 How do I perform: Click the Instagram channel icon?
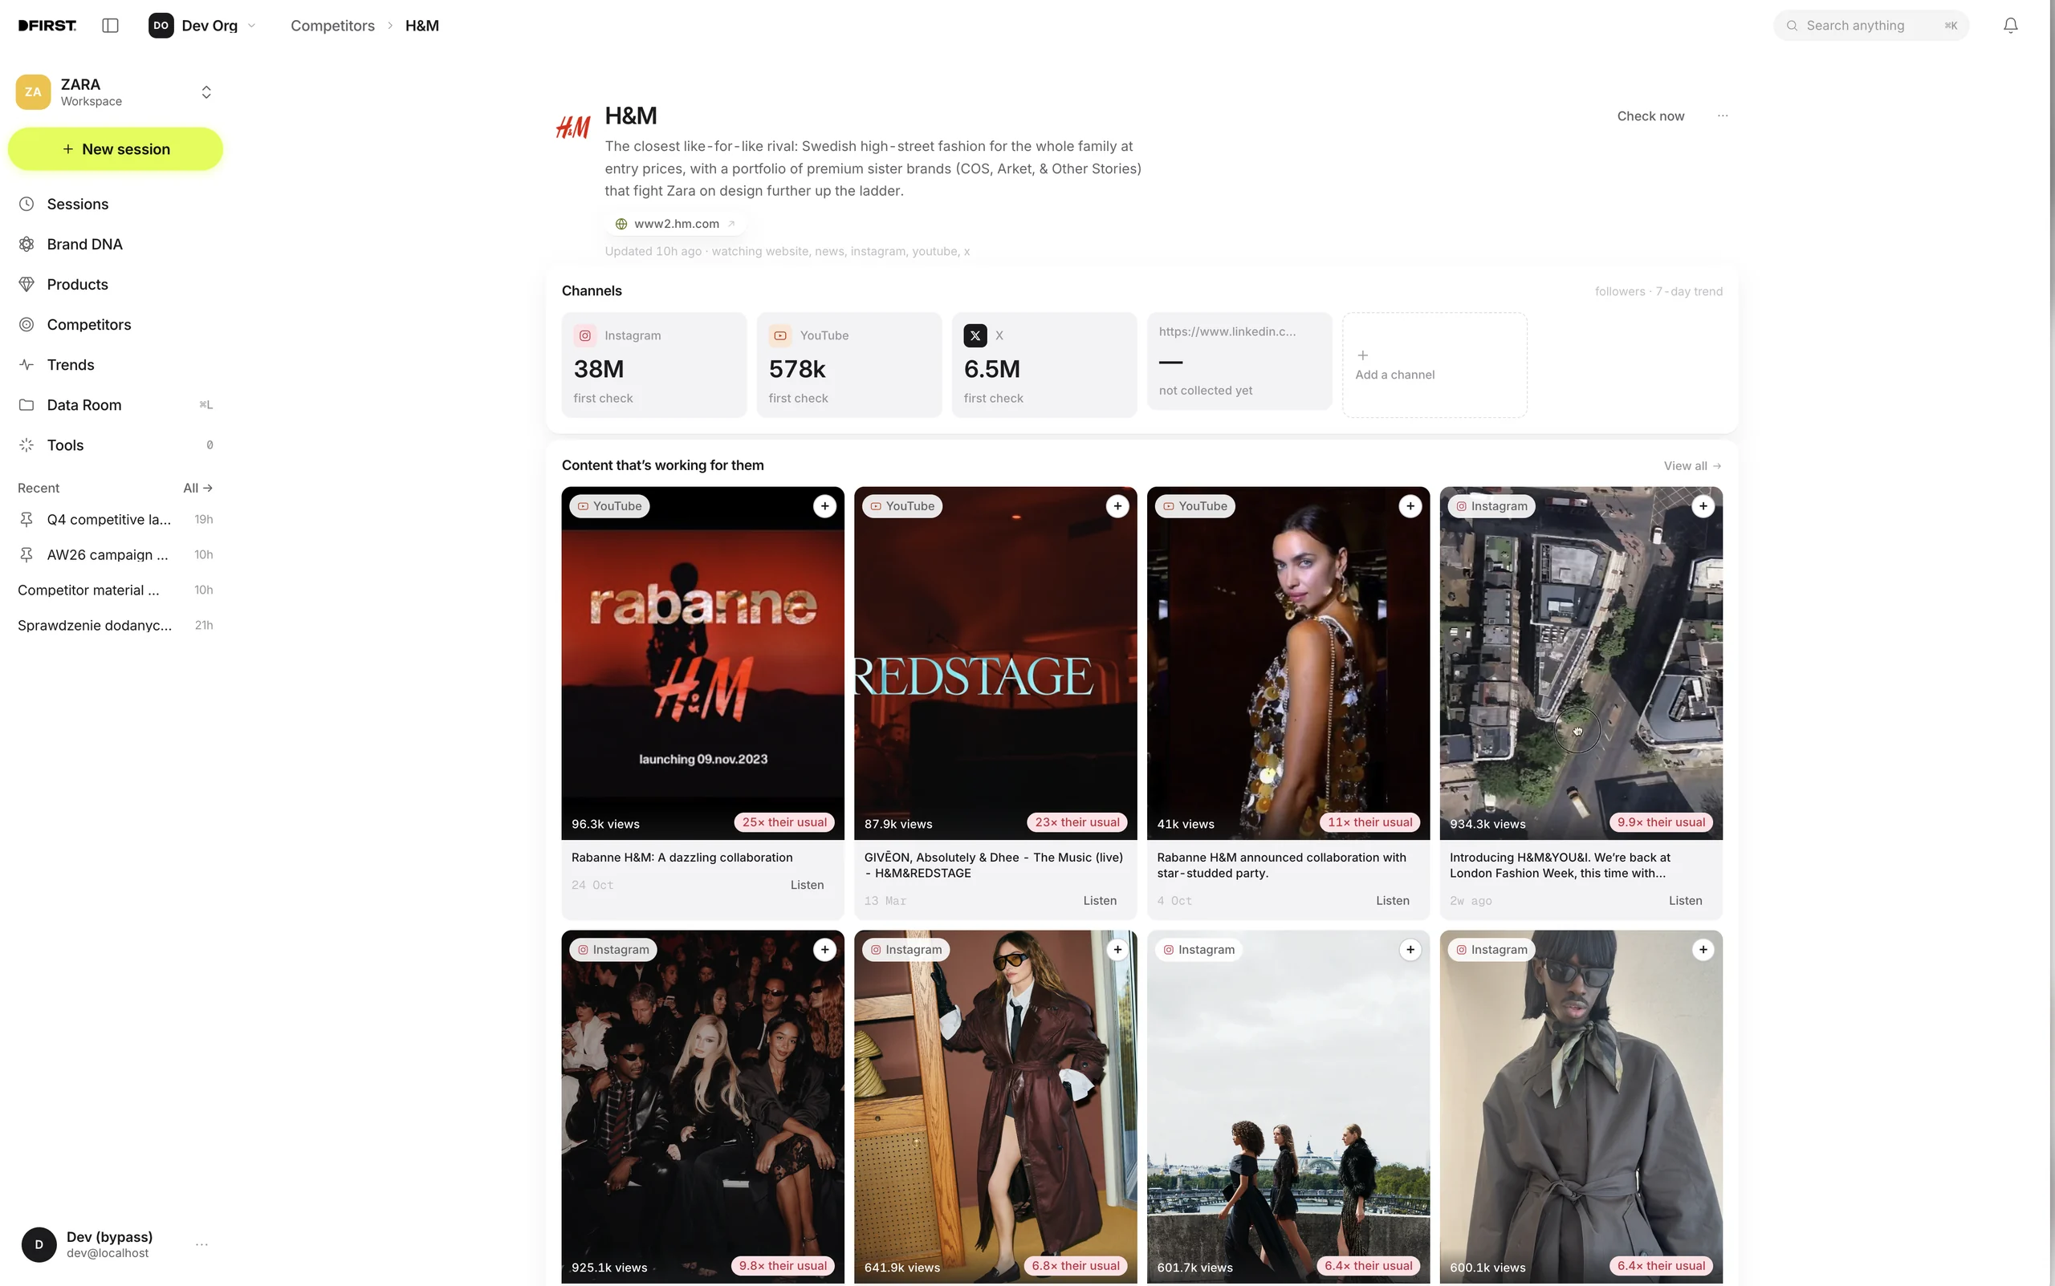coord(585,335)
